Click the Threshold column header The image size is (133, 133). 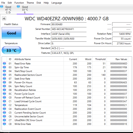99,59
